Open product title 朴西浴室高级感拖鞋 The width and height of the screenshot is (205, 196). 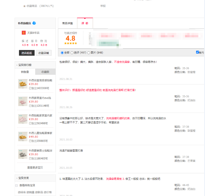(41, 80)
